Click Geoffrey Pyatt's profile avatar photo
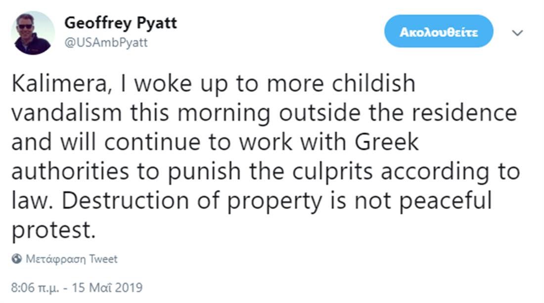The image size is (544, 303). point(33,33)
